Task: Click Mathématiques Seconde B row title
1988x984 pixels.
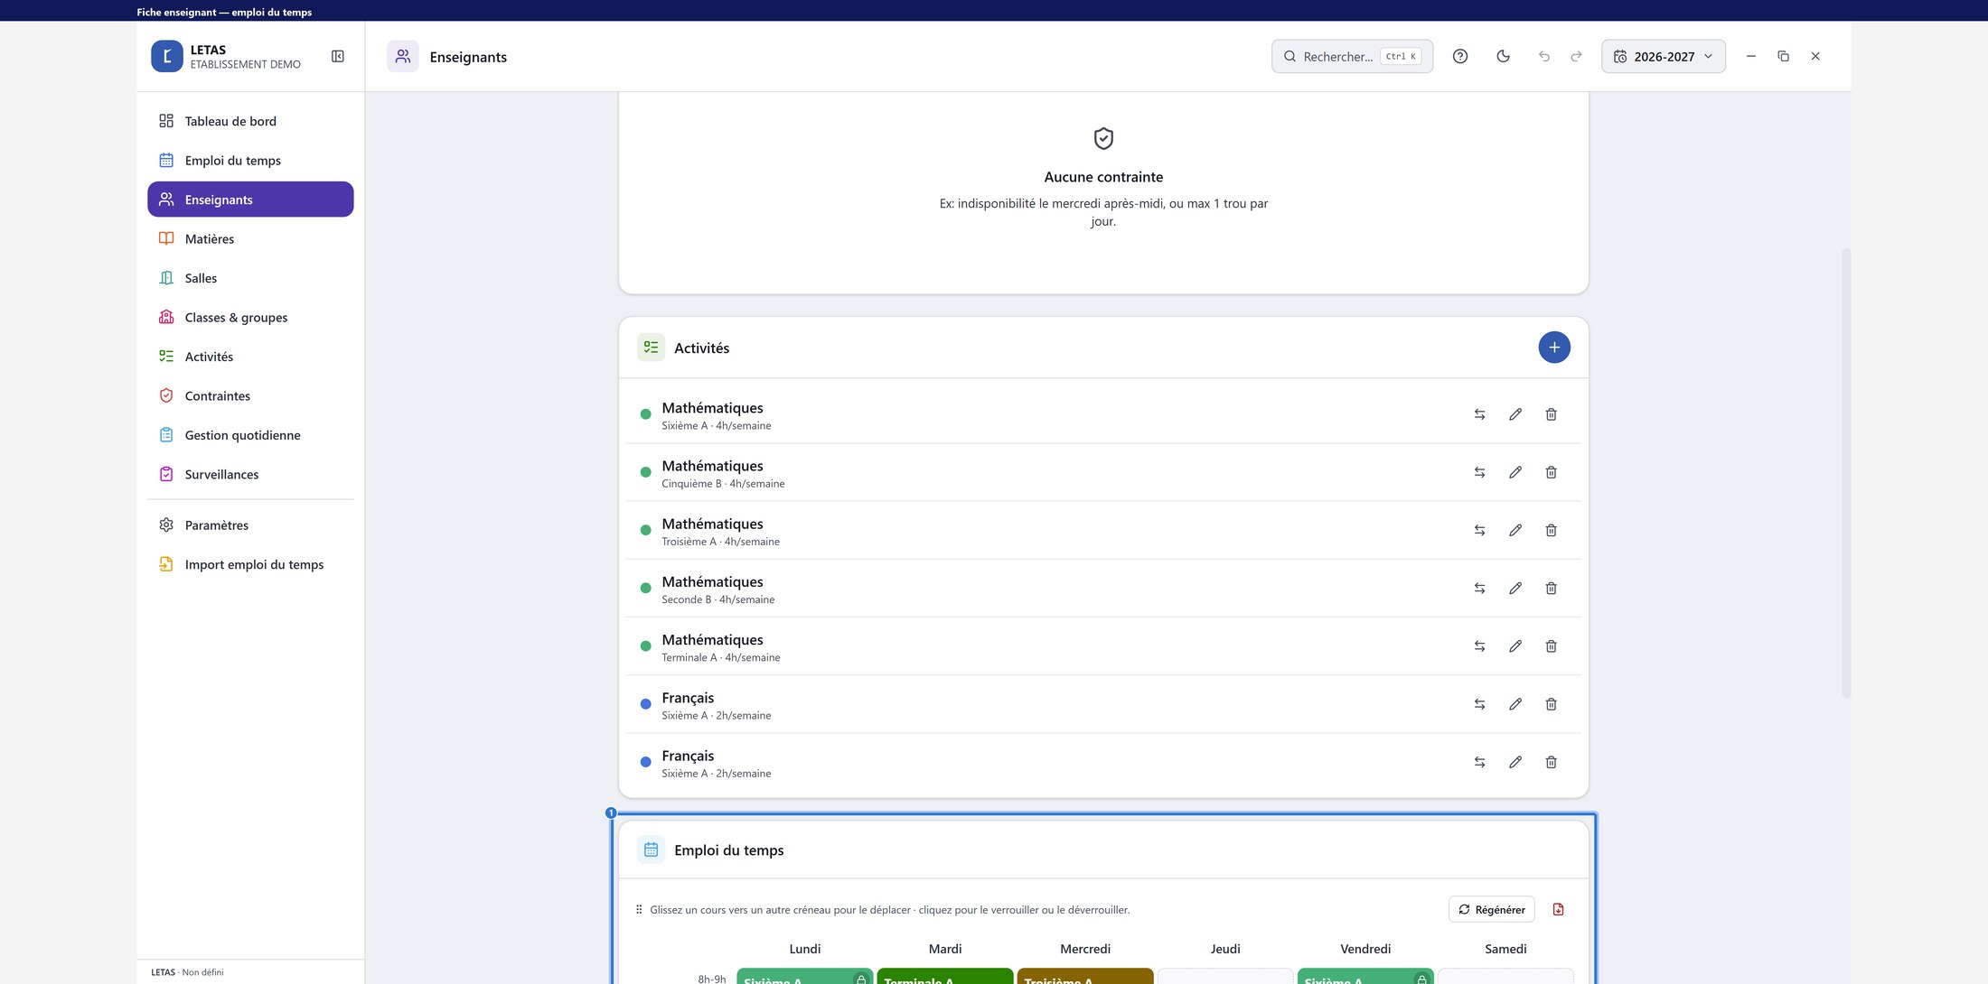Action: (x=712, y=582)
